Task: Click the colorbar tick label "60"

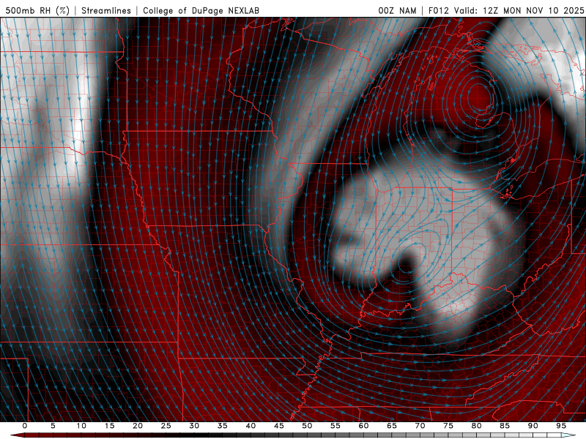Action: point(363,426)
